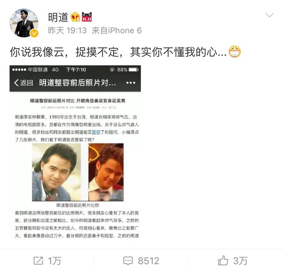283x273 pixels.
Task: Open the attached article screenshot image
Action: [x=75, y=152]
